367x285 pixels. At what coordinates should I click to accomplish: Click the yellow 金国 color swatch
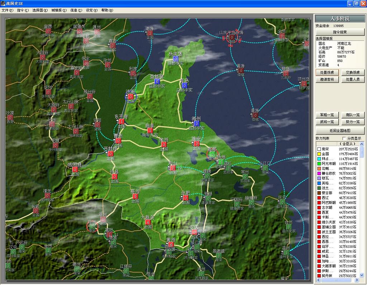pyautogui.click(x=318, y=154)
